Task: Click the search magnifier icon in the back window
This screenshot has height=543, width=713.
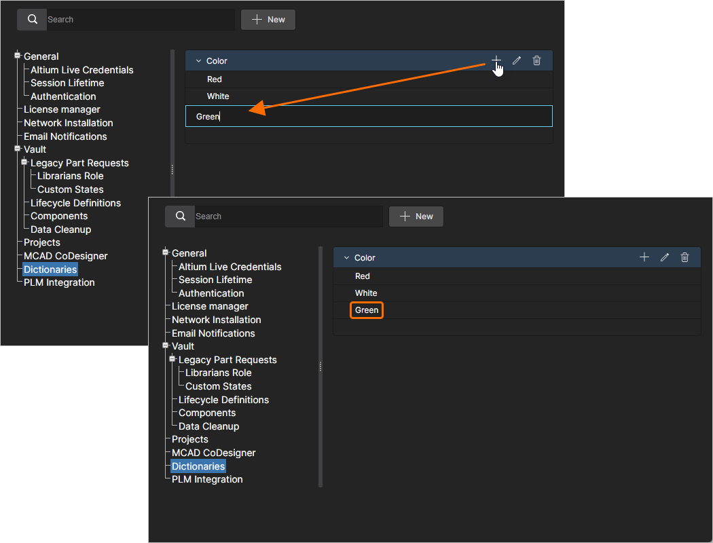Action: point(32,19)
